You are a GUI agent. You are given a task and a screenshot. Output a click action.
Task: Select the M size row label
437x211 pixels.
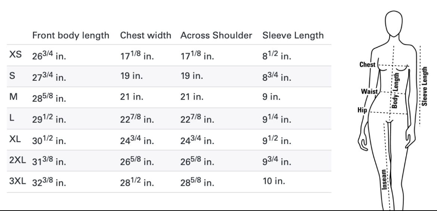tap(12, 98)
